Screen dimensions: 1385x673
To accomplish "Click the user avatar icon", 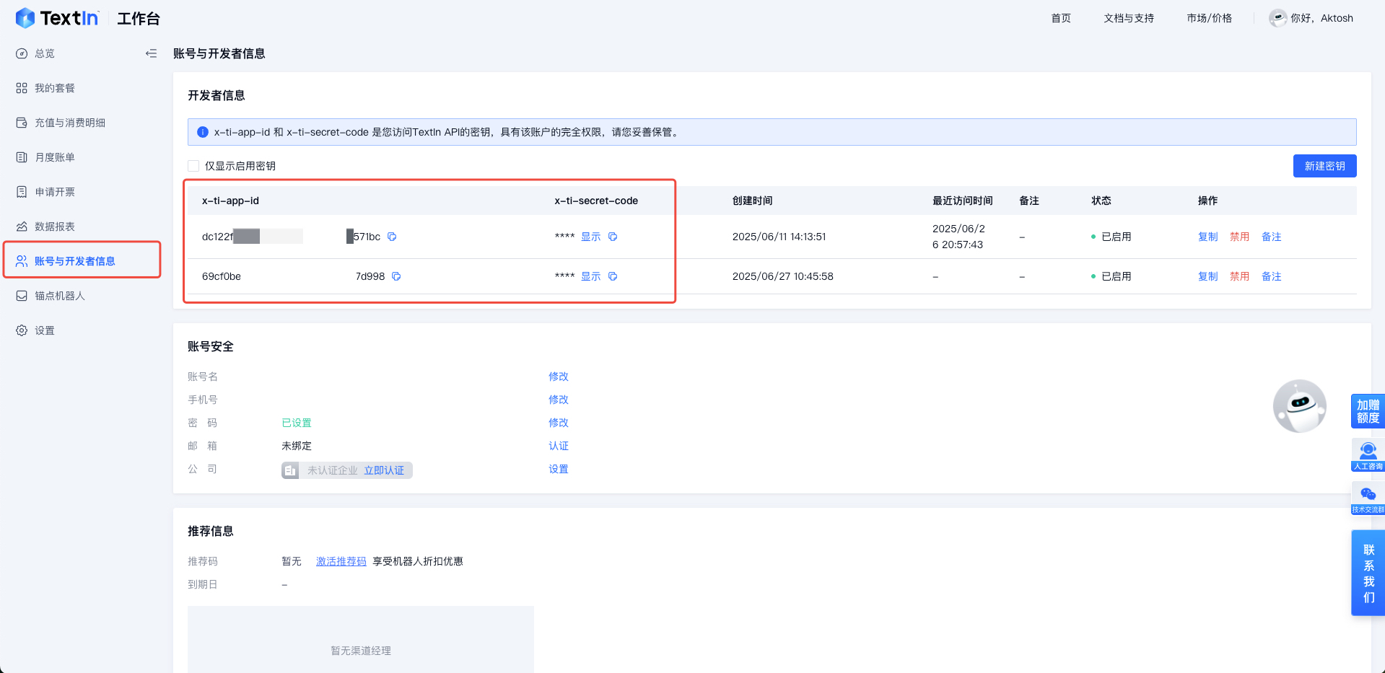I will click(x=1277, y=19).
